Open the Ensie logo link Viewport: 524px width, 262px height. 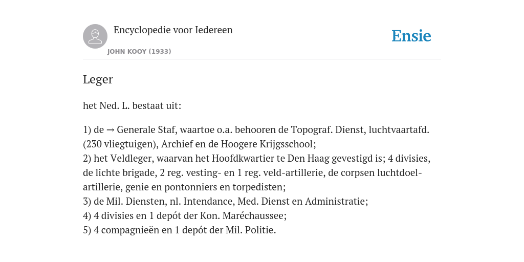411,36
